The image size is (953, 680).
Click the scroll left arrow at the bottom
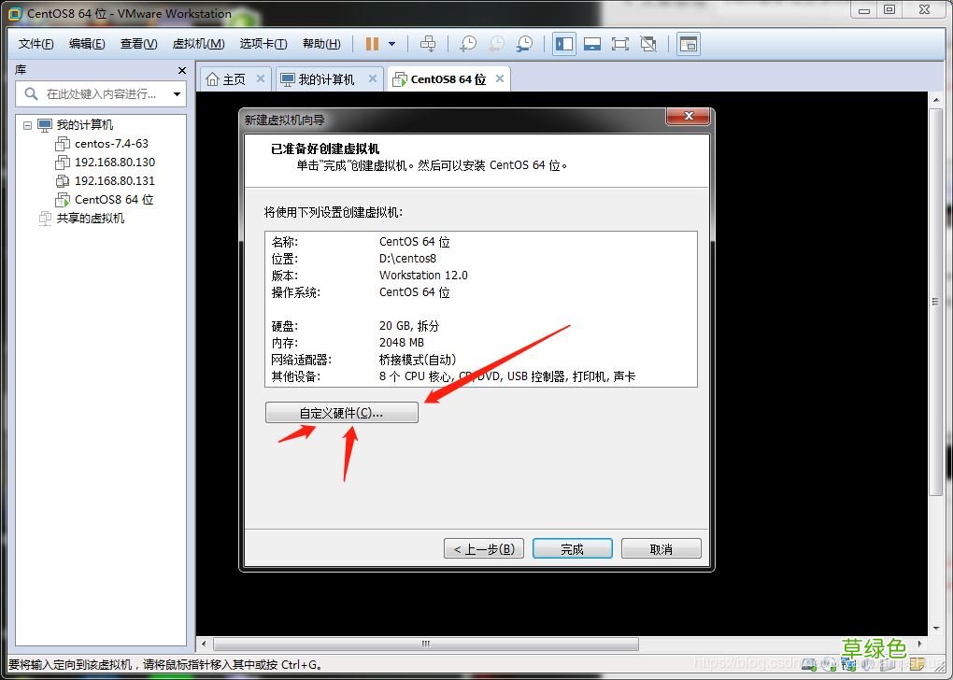click(x=204, y=644)
